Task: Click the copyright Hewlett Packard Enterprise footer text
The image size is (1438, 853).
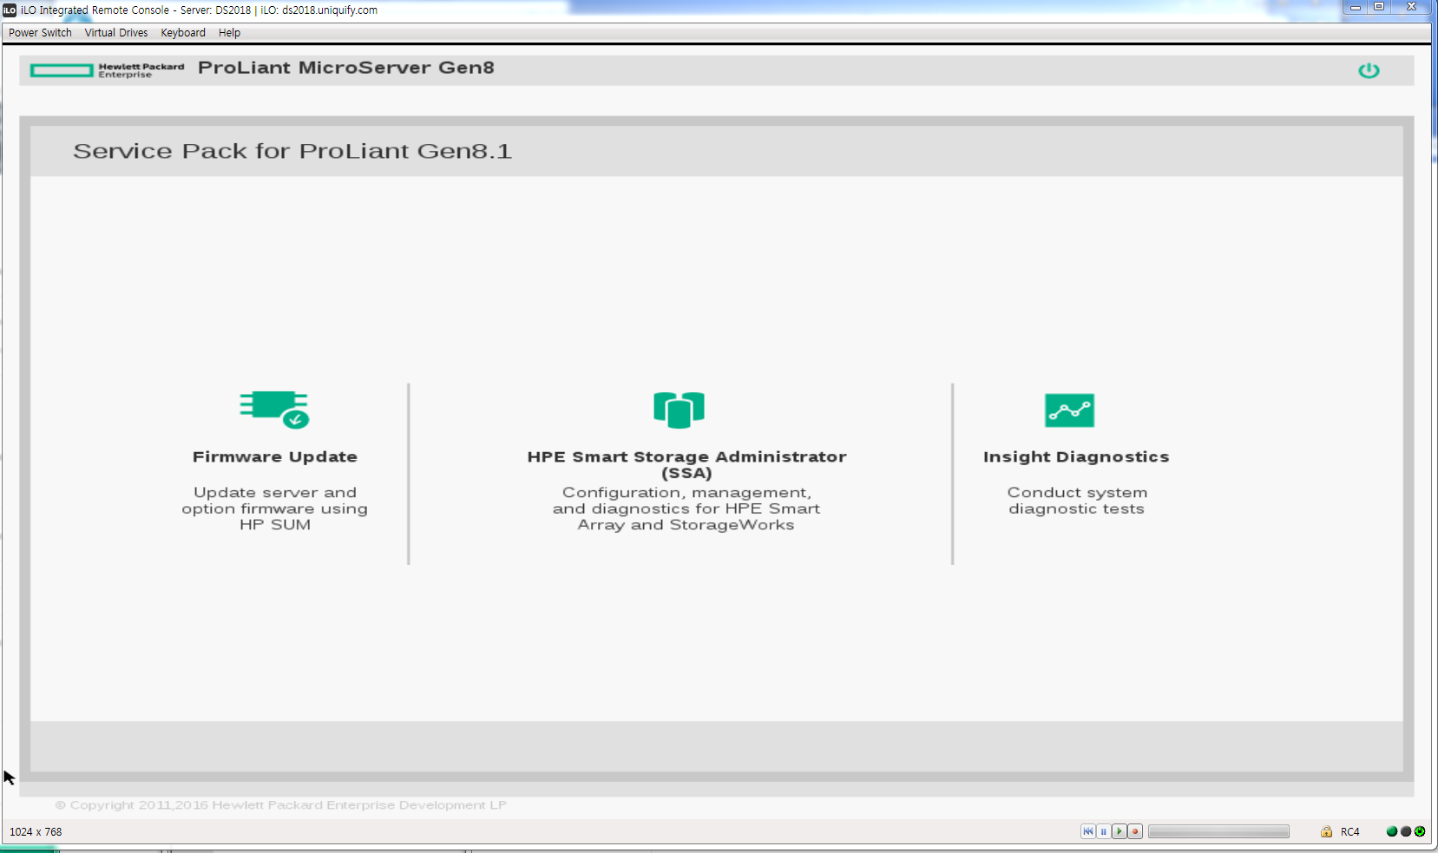Action: 280,805
